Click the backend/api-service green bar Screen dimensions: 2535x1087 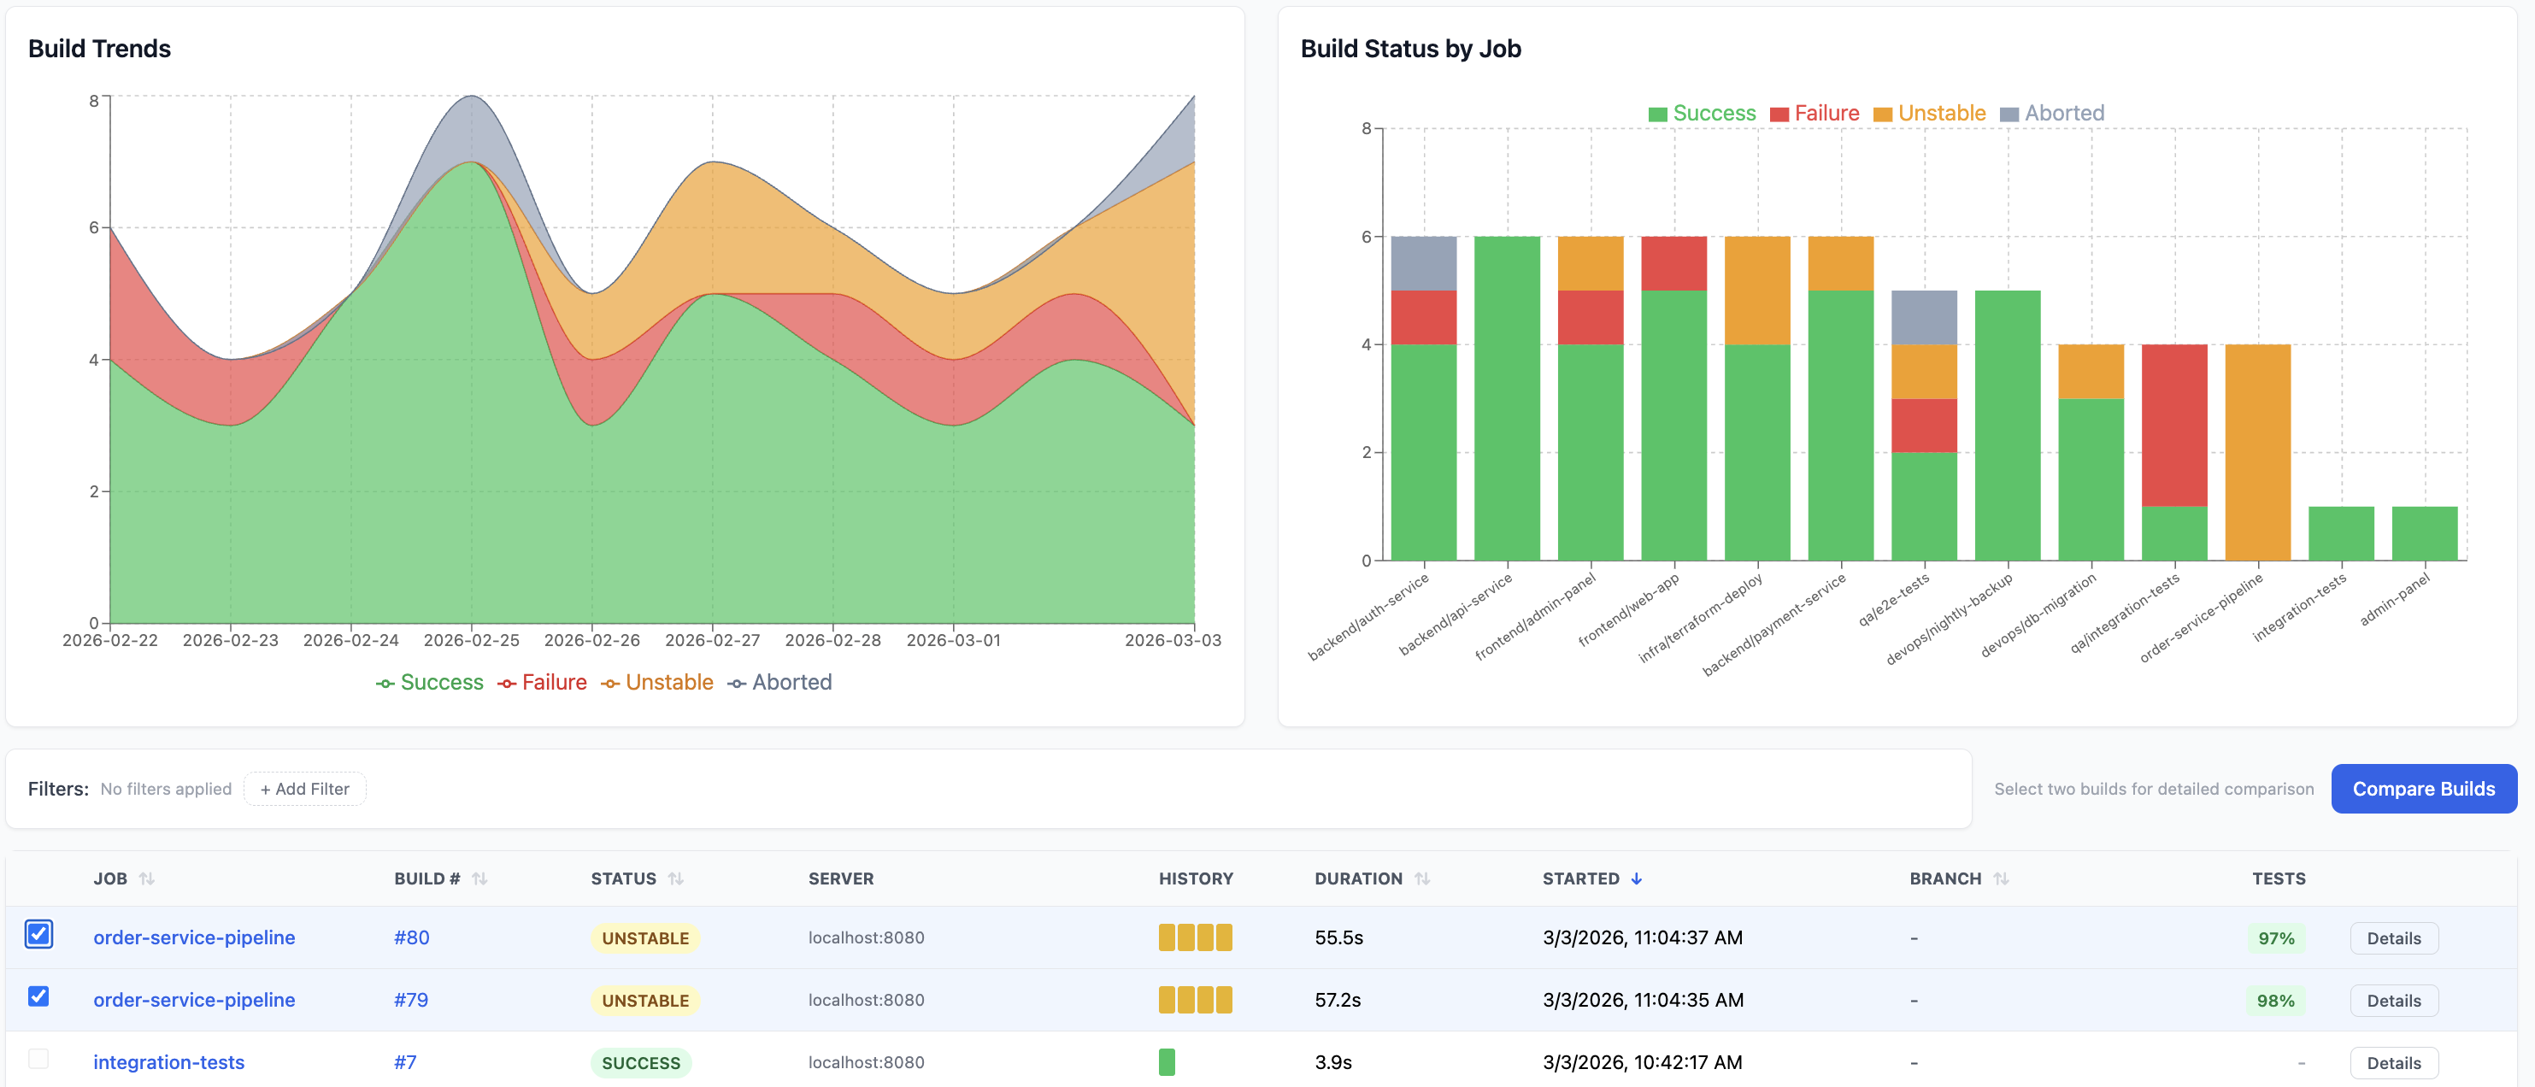point(1507,398)
